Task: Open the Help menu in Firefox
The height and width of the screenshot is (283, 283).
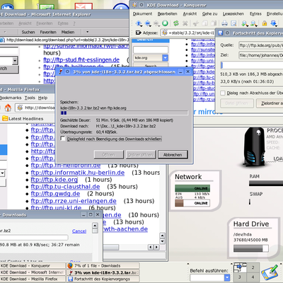Action: 42,98
